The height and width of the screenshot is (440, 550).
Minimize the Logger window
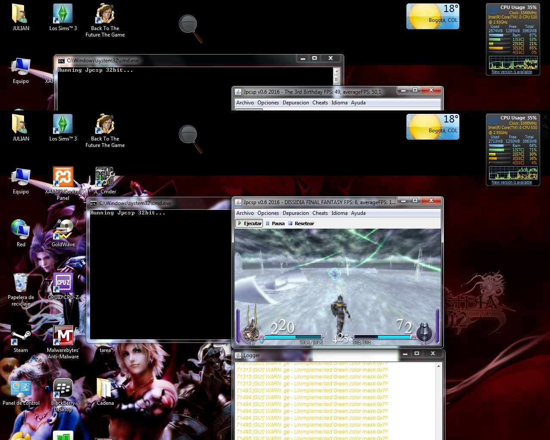(x=405, y=353)
